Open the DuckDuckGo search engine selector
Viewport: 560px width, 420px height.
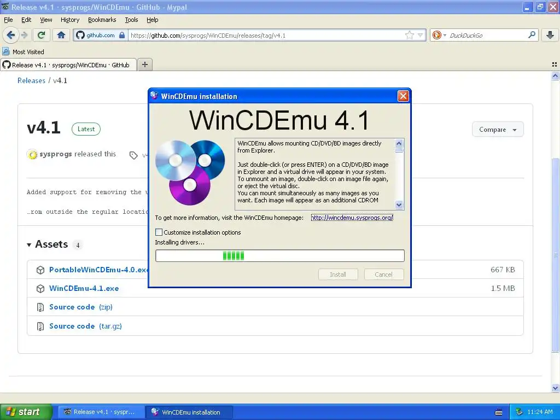(439, 35)
